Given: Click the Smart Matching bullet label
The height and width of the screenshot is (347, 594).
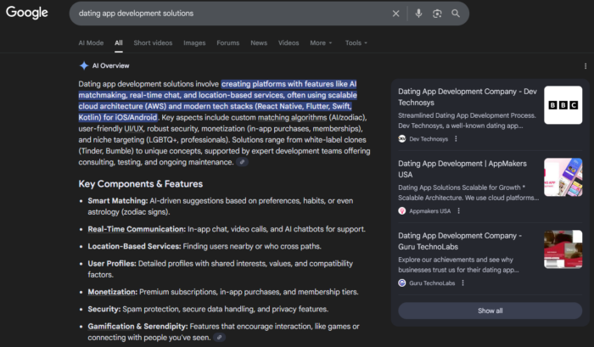Looking at the screenshot, I should [x=118, y=201].
